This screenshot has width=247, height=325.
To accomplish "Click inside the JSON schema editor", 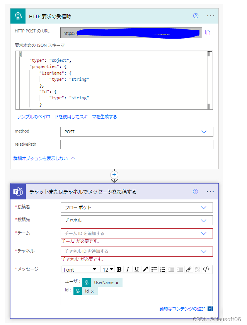I will click(114, 80).
